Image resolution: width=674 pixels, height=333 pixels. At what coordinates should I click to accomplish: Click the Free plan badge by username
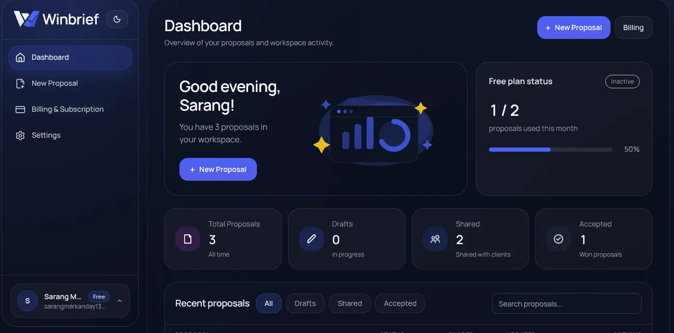point(99,297)
